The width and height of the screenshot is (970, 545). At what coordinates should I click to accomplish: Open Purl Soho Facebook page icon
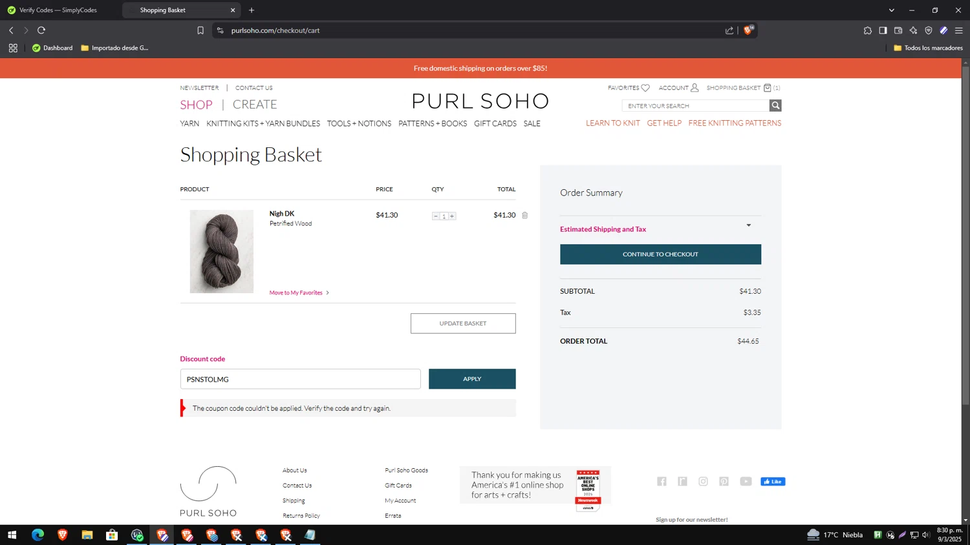pos(662,481)
